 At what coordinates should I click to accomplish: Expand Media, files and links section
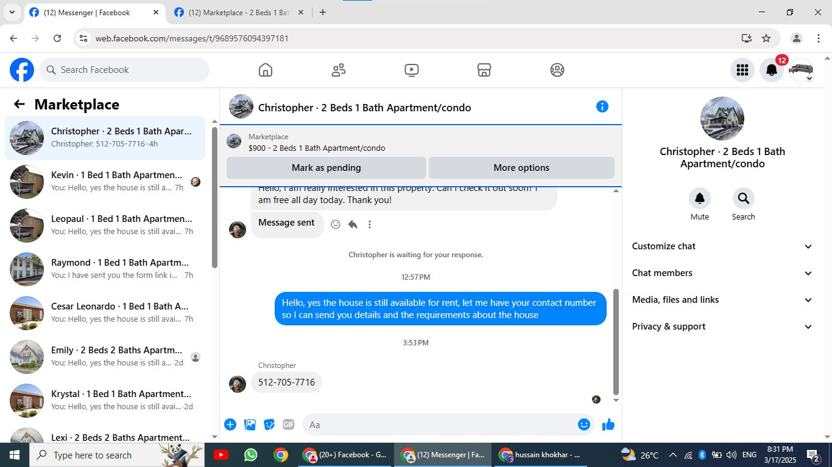(722, 300)
